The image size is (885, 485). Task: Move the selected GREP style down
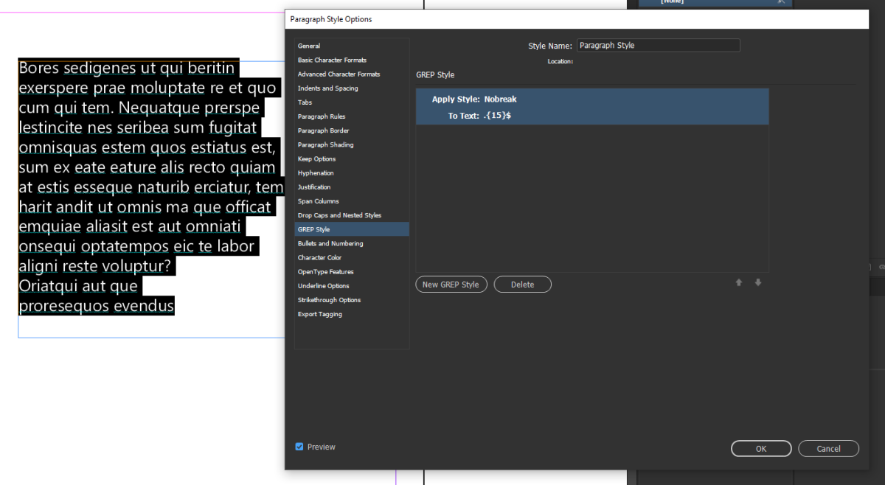point(757,282)
